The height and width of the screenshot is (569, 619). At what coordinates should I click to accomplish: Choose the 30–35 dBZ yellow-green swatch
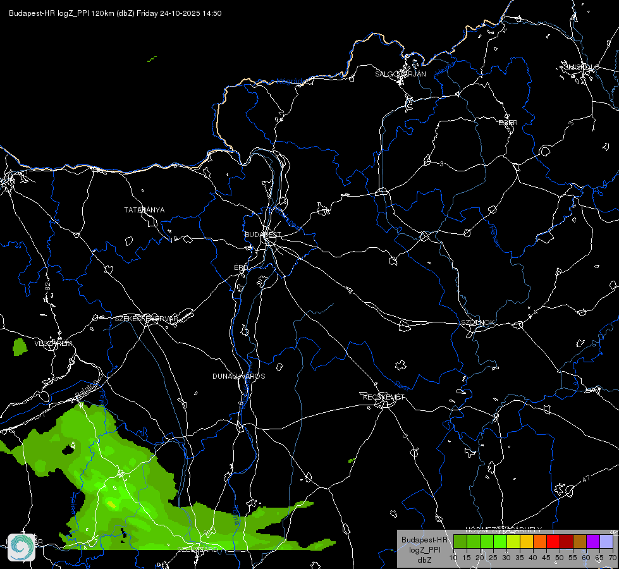[x=513, y=541]
